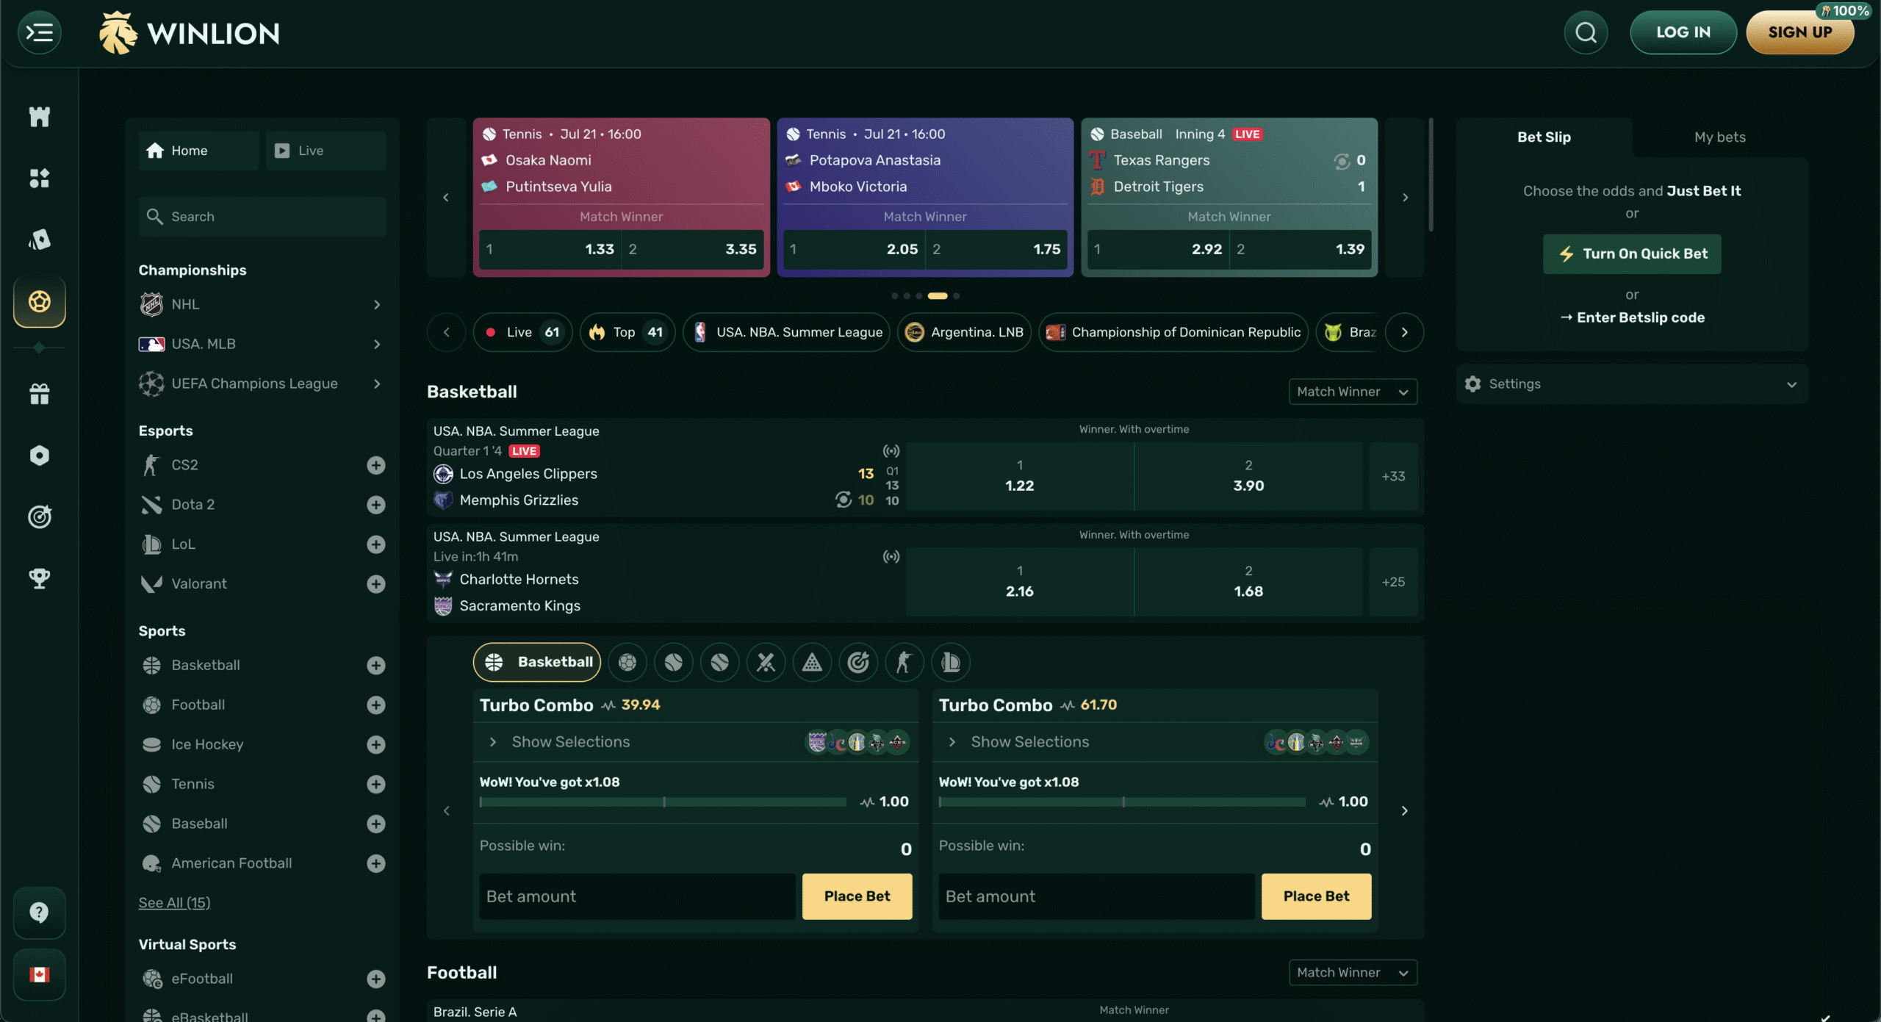Switch to My bets tab
The height and width of the screenshot is (1022, 1881).
[1719, 137]
